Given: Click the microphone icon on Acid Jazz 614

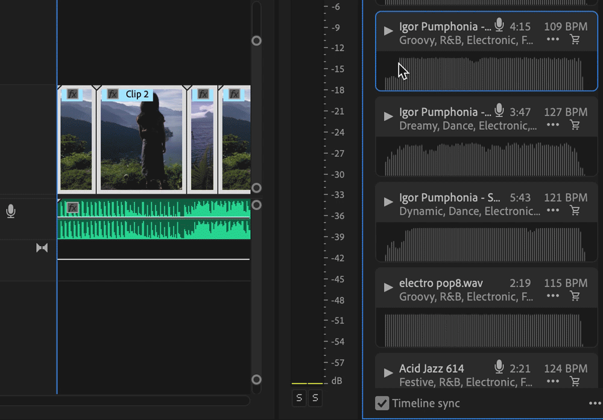Looking at the screenshot, I should [499, 366].
